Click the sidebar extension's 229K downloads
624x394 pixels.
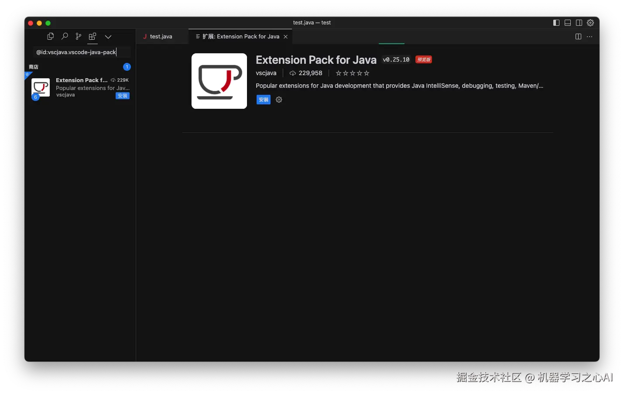[120, 80]
